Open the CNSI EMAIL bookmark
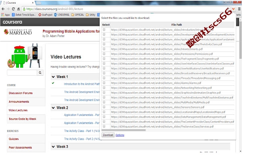 pos(62,15)
